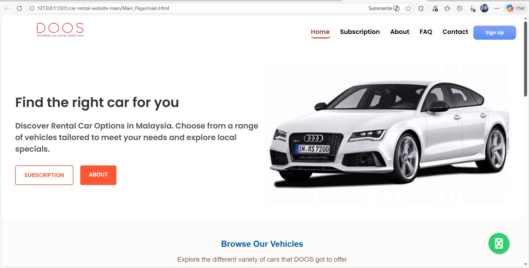This screenshot has height=268, width=529.
Task: Click the orange ABOUT button
Action: coord(98,175)
